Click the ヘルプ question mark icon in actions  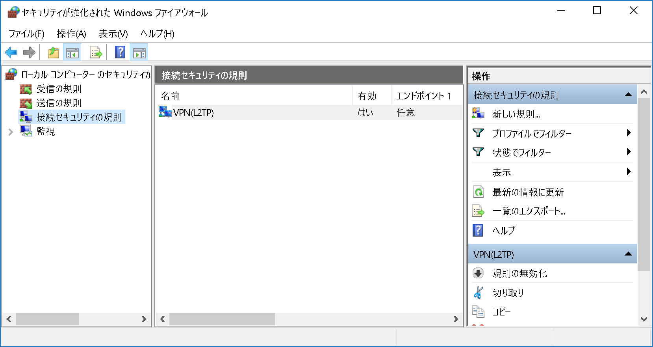478,230
